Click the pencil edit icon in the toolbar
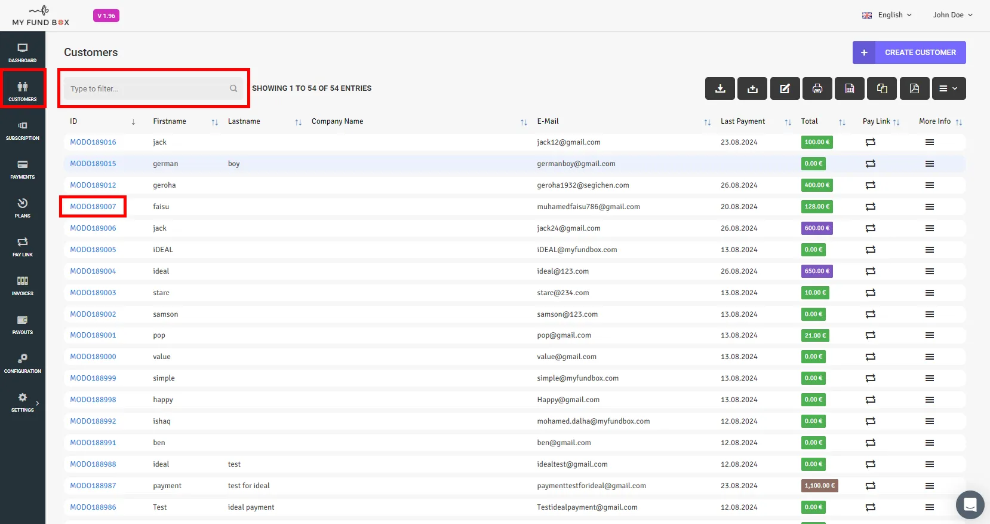 (x=785, y=88)
